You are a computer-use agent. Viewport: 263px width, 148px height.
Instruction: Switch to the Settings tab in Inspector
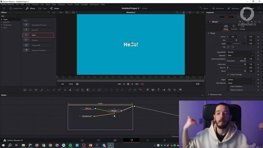tap(242, 28)
